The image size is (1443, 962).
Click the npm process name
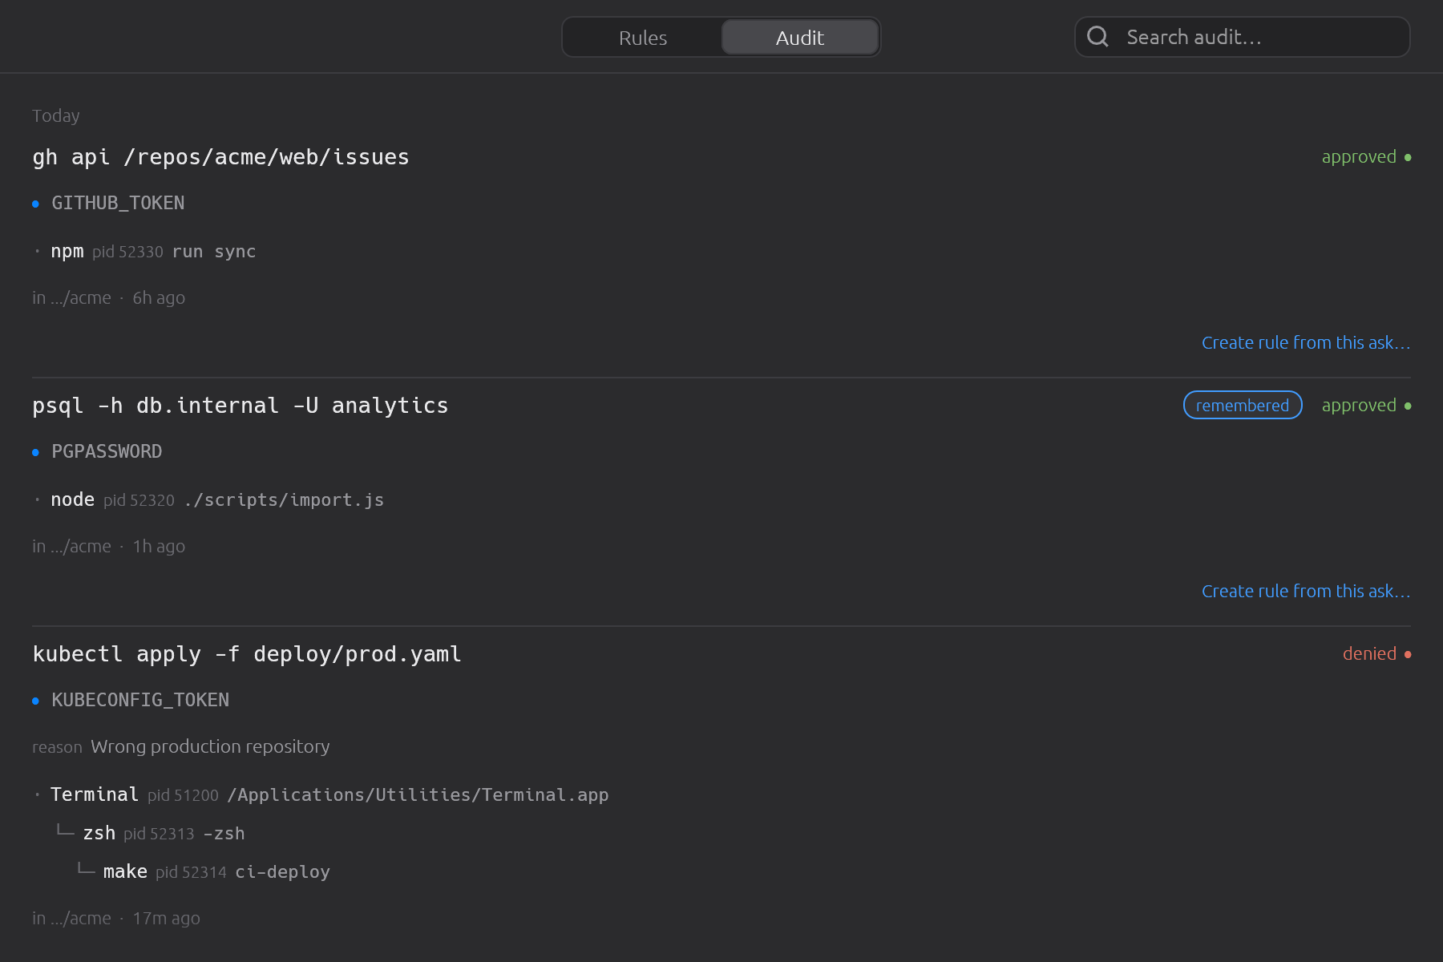click(x=67, y=251)
